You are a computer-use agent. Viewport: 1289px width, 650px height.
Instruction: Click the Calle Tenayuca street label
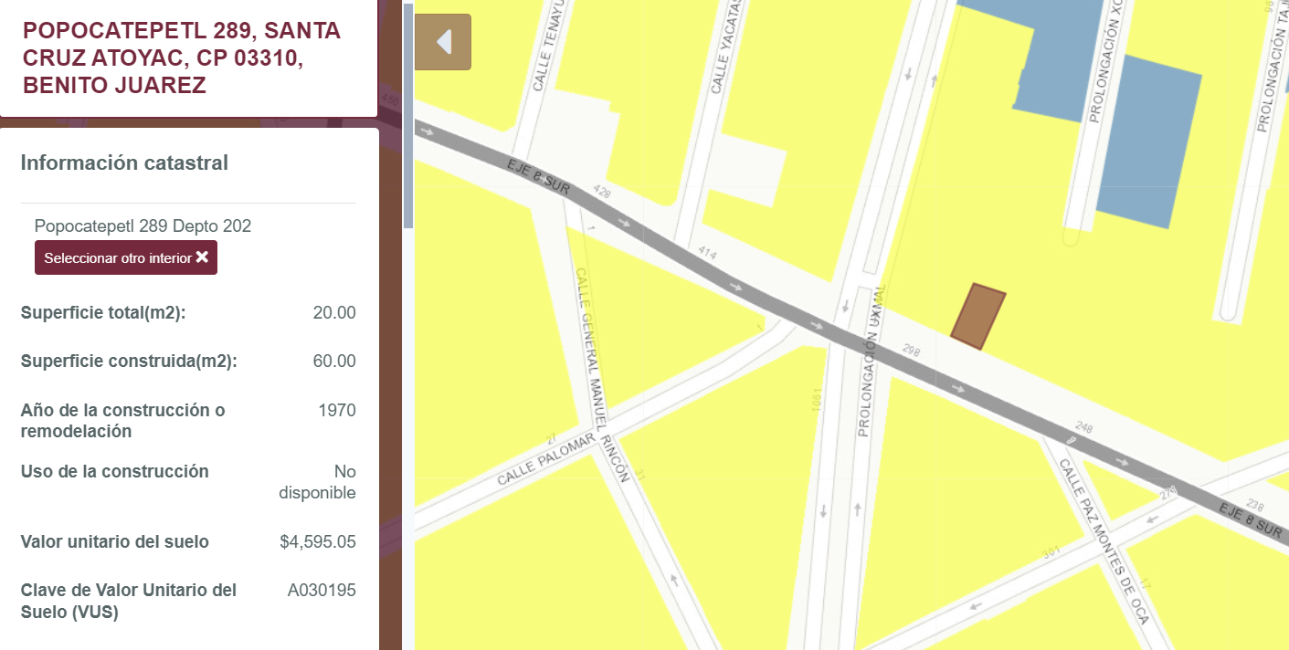(551, 46)
